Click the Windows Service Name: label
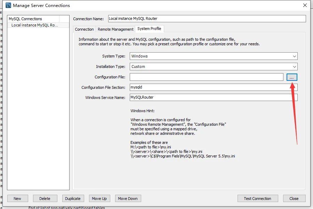The height and width of the screenshot is (209, 313). pyautogui.click(x=105, y=98)
